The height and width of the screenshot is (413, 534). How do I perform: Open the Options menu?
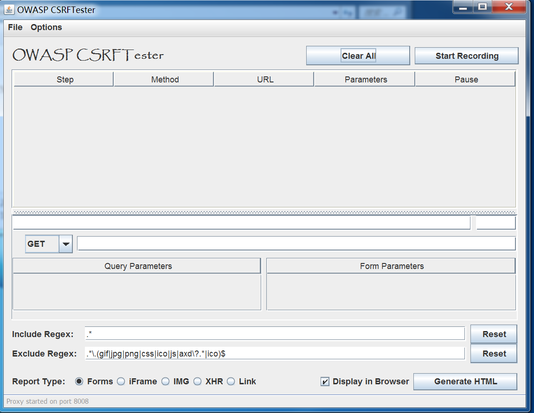click(46, 27)
